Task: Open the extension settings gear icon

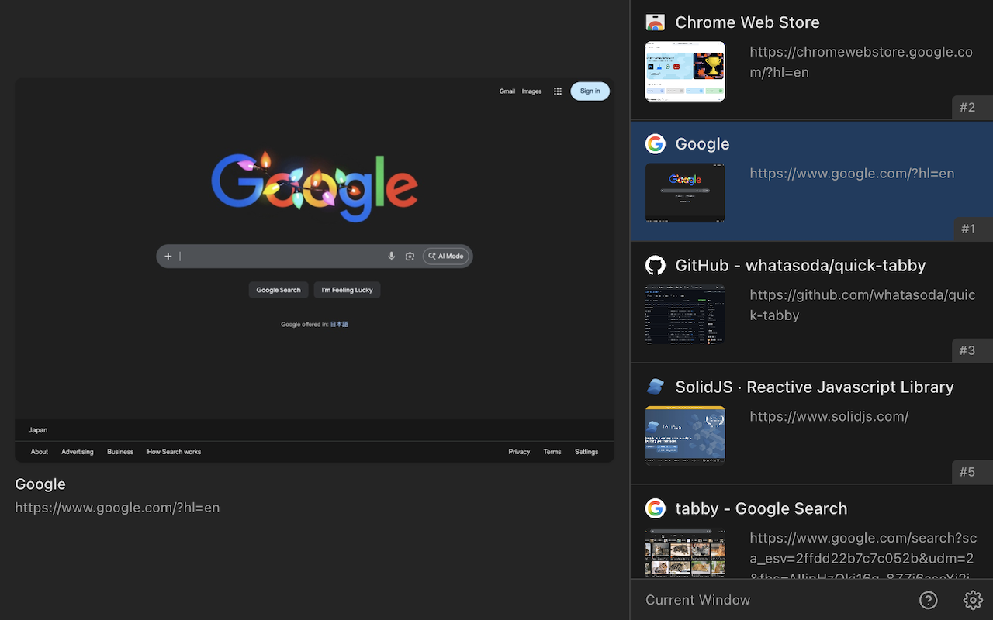Action: point(973,600)
